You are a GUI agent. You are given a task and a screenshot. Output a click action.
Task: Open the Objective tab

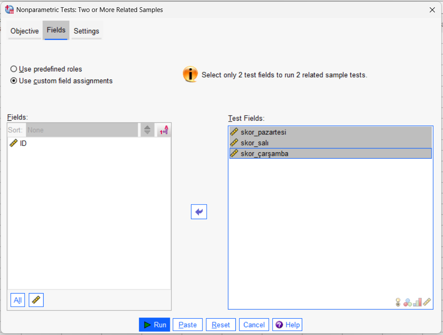click(x=24, y=31)
